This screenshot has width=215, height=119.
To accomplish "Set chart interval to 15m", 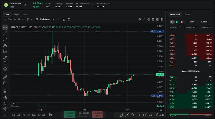I will click(x=10, y=19).
